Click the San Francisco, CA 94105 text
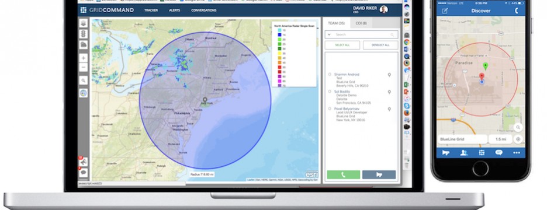Viewport: 547px width, 210px height. [354, 103]
